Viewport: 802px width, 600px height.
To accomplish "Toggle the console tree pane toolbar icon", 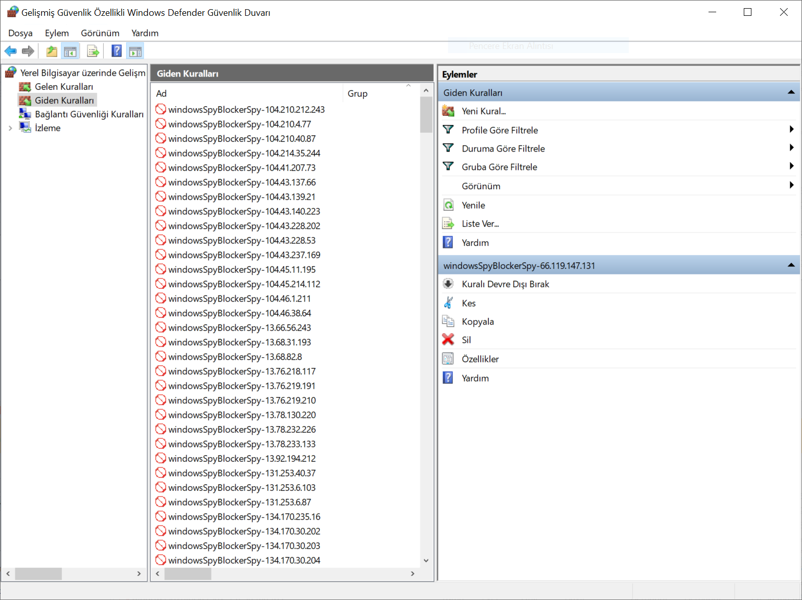I will click(70, 51).
